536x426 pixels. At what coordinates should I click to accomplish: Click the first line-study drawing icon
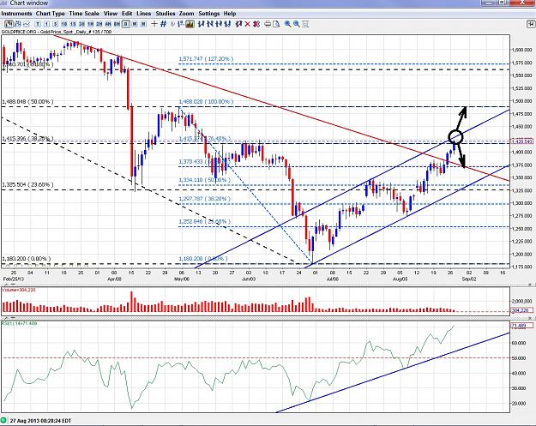[x=201, y=24]
